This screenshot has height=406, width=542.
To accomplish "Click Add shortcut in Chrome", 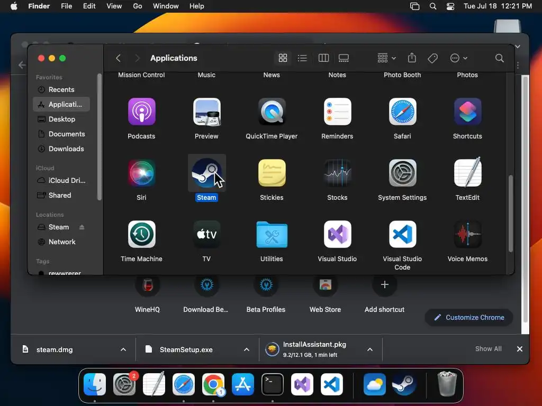I will pos(384,285).
